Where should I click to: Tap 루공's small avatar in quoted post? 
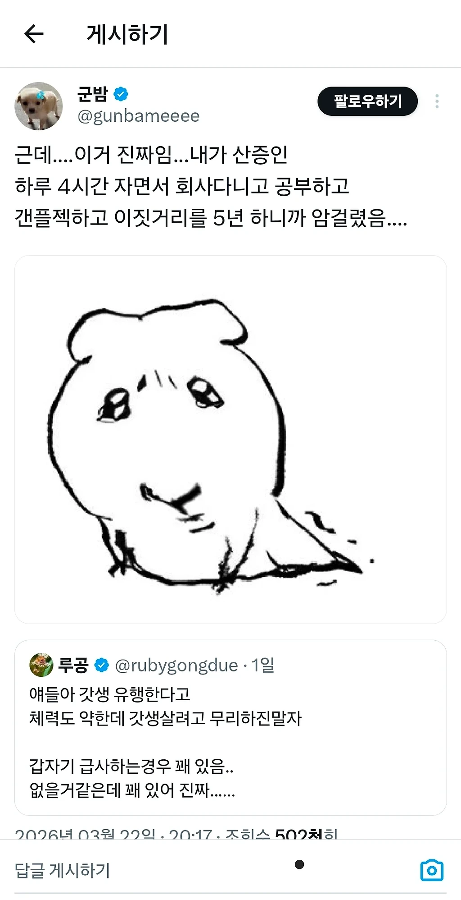tap(41, 665)
